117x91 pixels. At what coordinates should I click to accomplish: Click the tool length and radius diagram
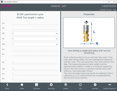tap(89, 33)
